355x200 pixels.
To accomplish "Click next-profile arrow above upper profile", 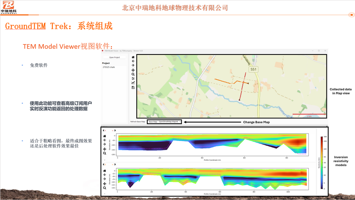I will point(115,130).
